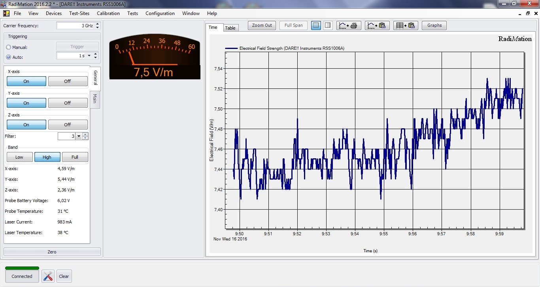Increase Carrier frequency with the up stepper
This screenshot has height=287, width=540.
coord(98,23)
